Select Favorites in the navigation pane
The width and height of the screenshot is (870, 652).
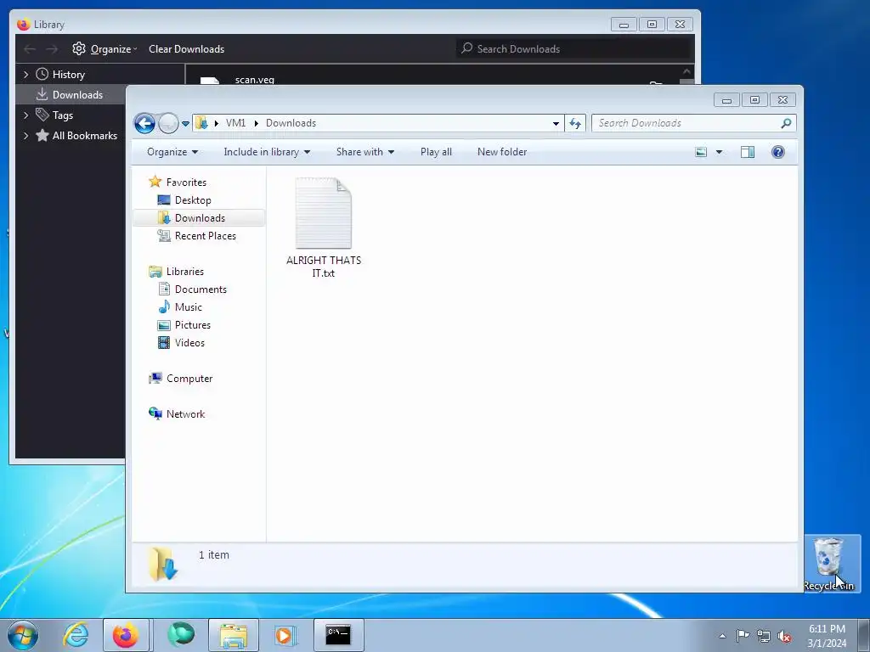[186, 183]
